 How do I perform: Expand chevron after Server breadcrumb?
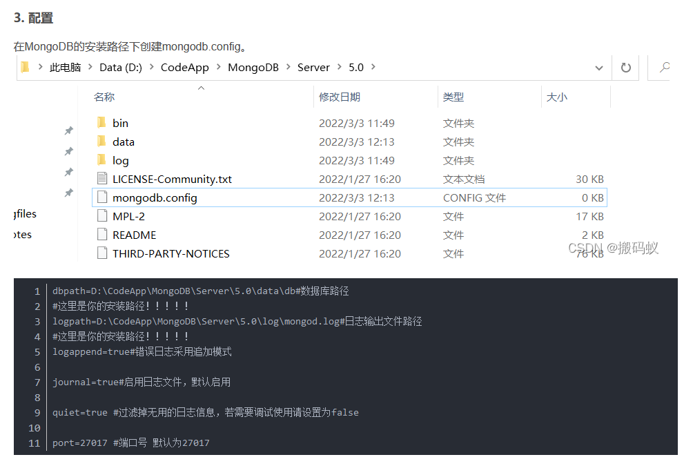(x=339, y=67)
